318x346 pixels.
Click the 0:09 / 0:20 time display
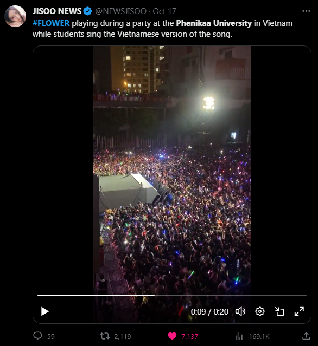(x=209, y=311)
